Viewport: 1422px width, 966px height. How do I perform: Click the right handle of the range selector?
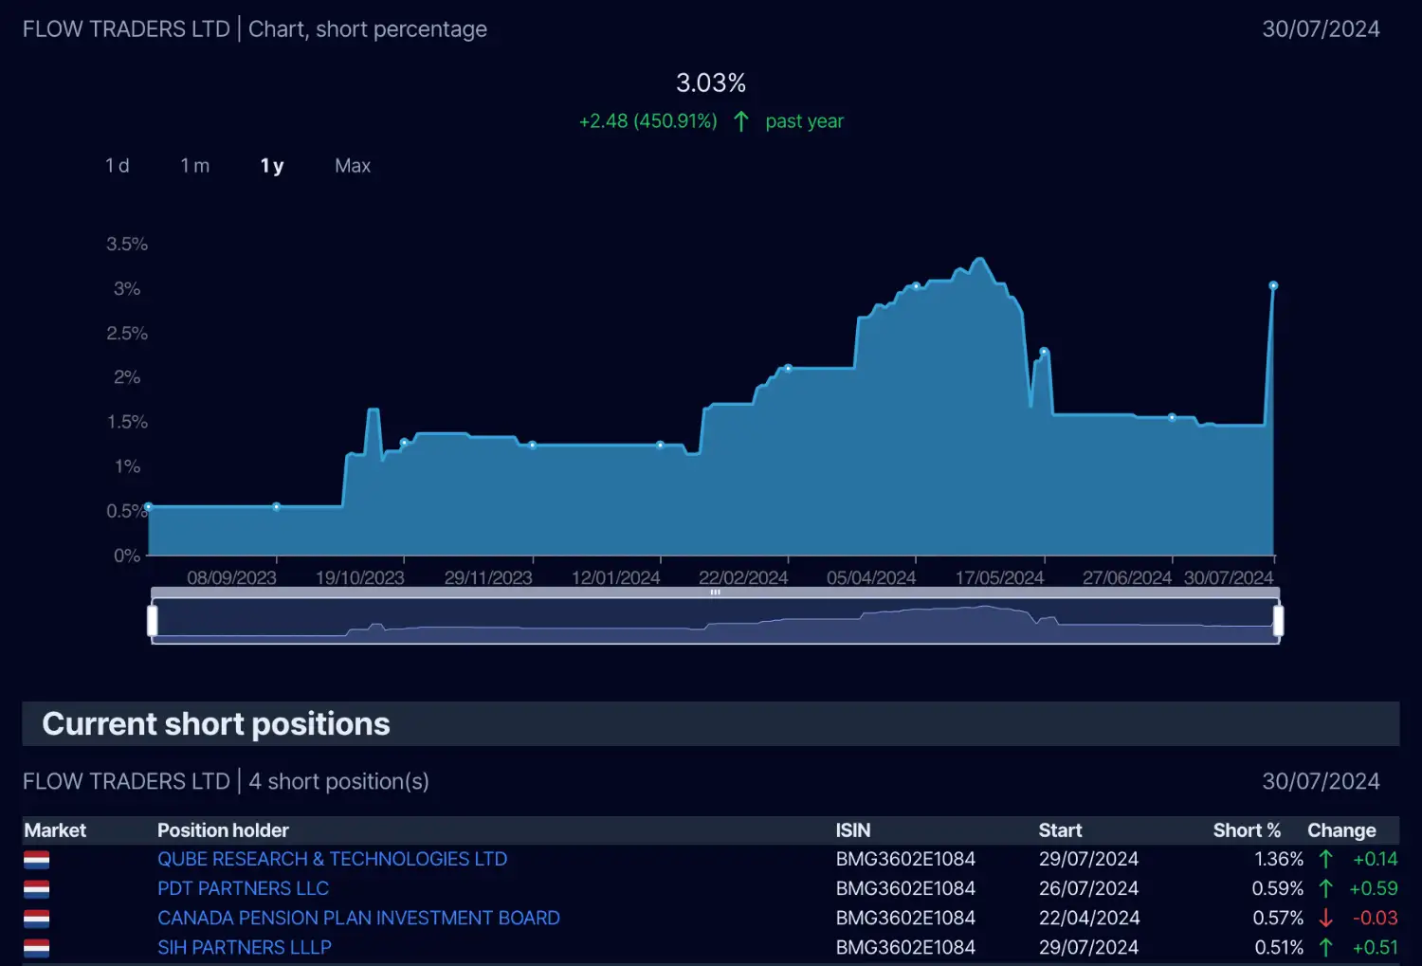click(1279, 621)
